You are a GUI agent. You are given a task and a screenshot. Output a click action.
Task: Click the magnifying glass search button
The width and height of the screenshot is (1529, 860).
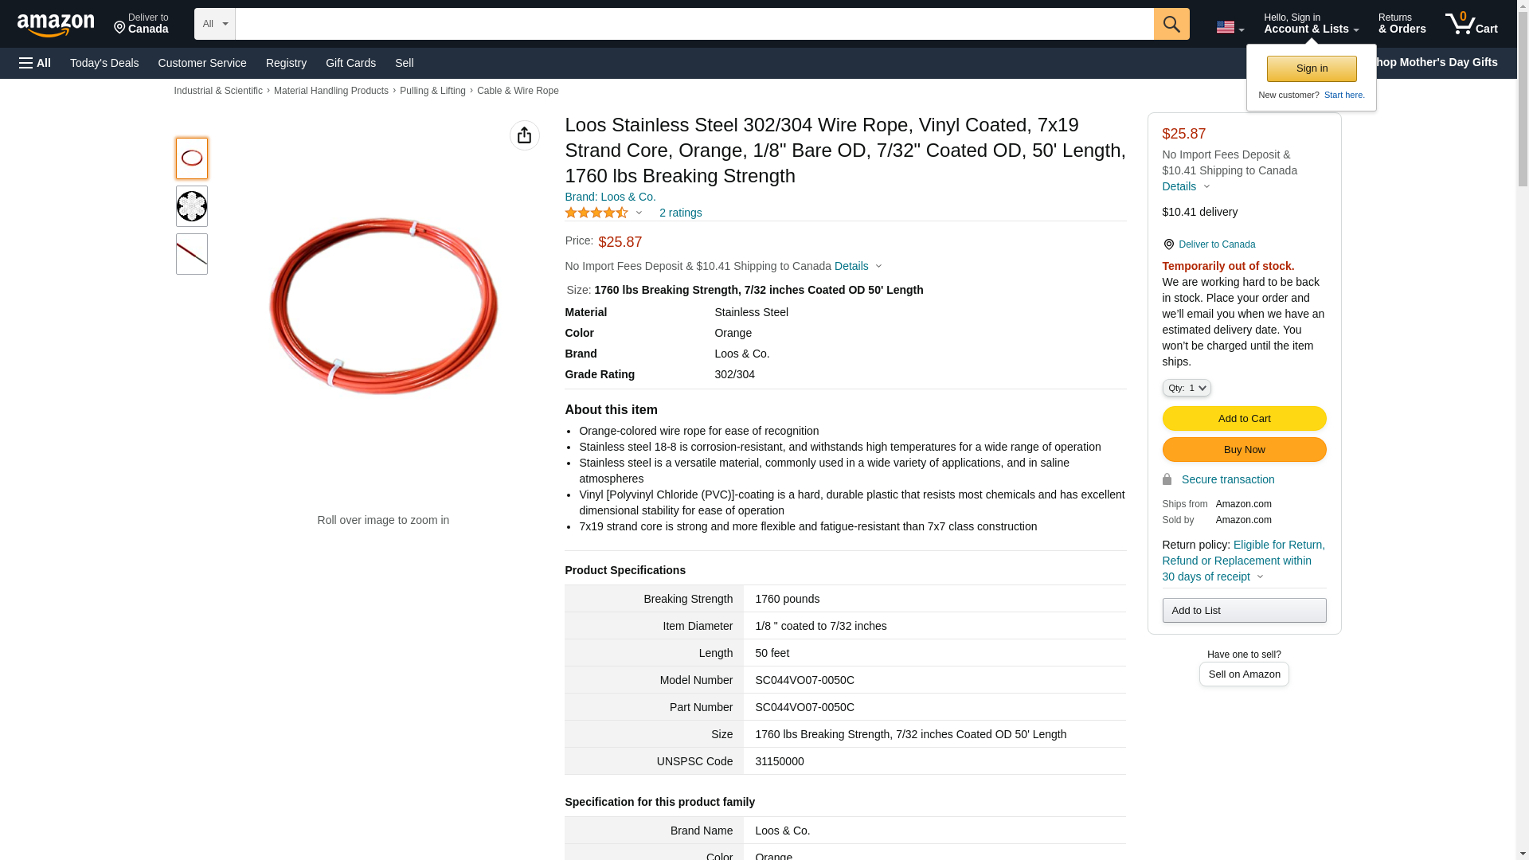click(1171, 24)
